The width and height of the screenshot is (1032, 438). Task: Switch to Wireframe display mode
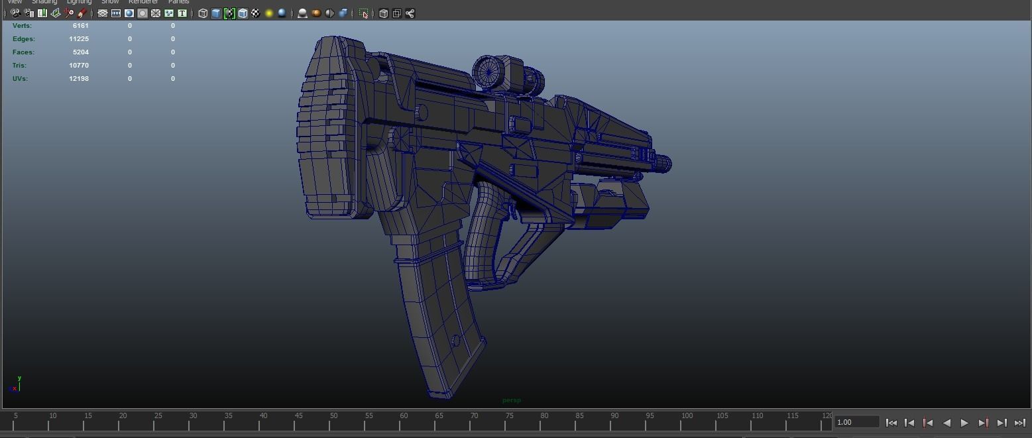[x=203, y=13]
